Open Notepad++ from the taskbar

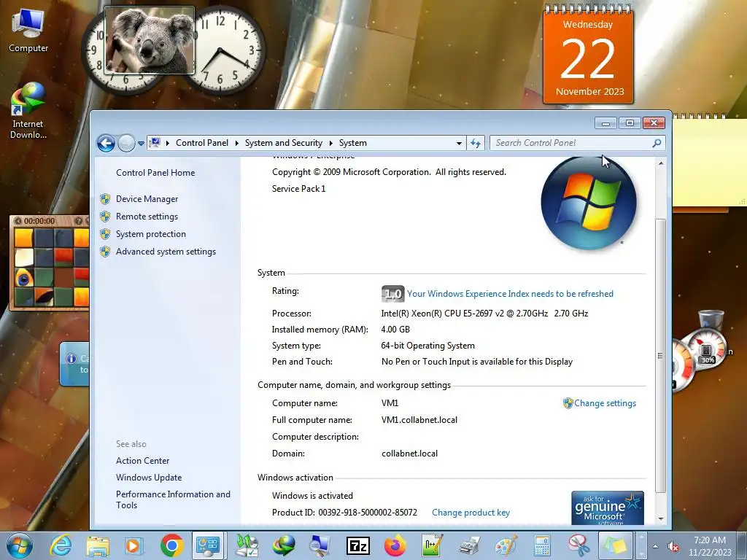click(432, 545)
